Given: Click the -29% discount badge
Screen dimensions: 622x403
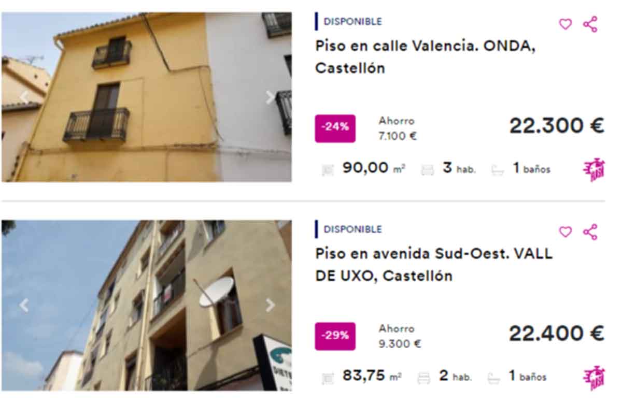Looking at the screenshot, I should point(335,336).
